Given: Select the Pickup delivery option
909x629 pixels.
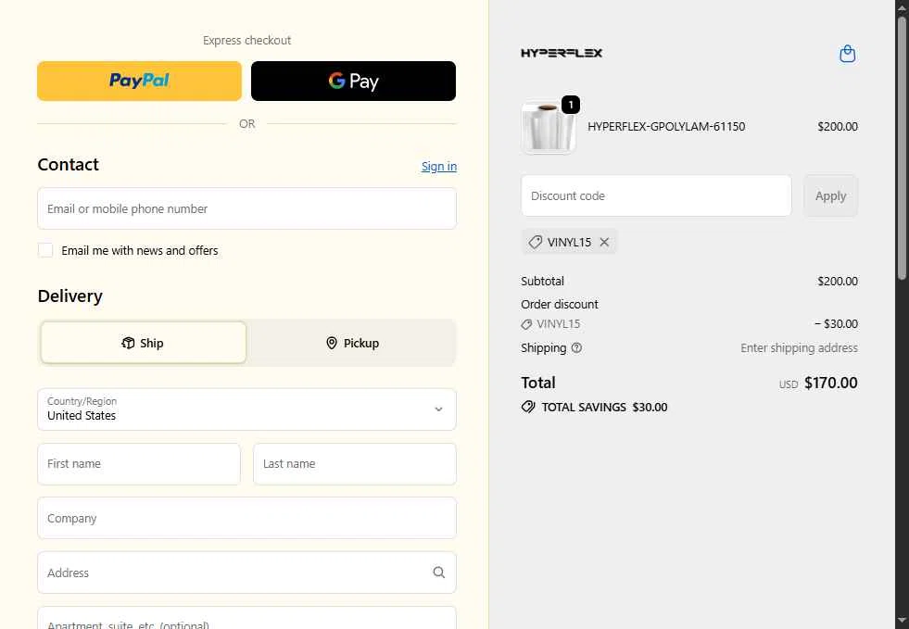Looking at the screenshot, I should point(352,343).
